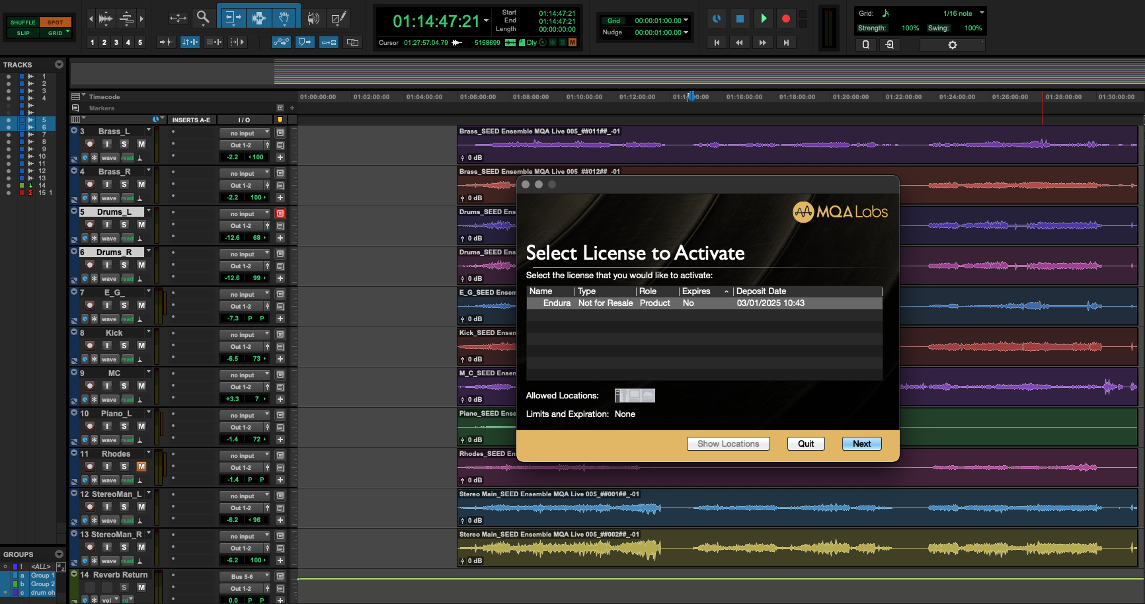Mute the Brass_R track

[141, 184]
